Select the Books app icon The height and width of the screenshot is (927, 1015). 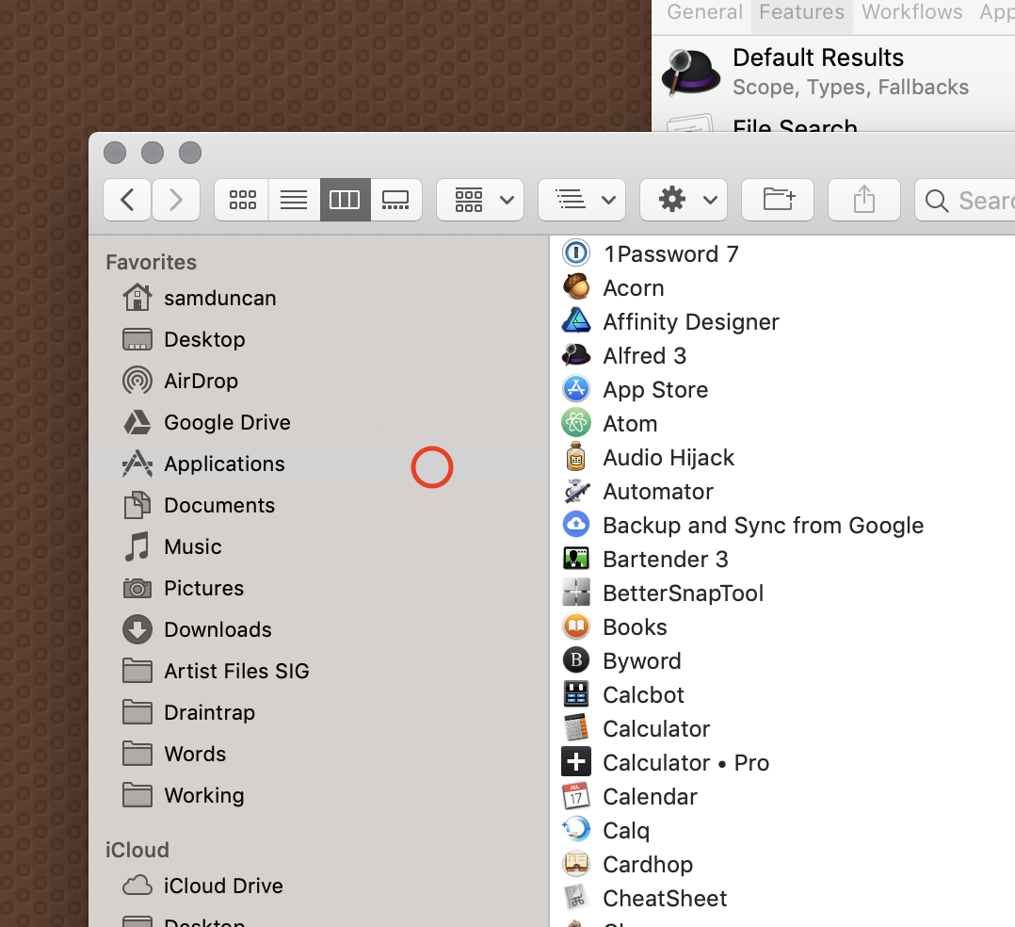tap(576, 626)
